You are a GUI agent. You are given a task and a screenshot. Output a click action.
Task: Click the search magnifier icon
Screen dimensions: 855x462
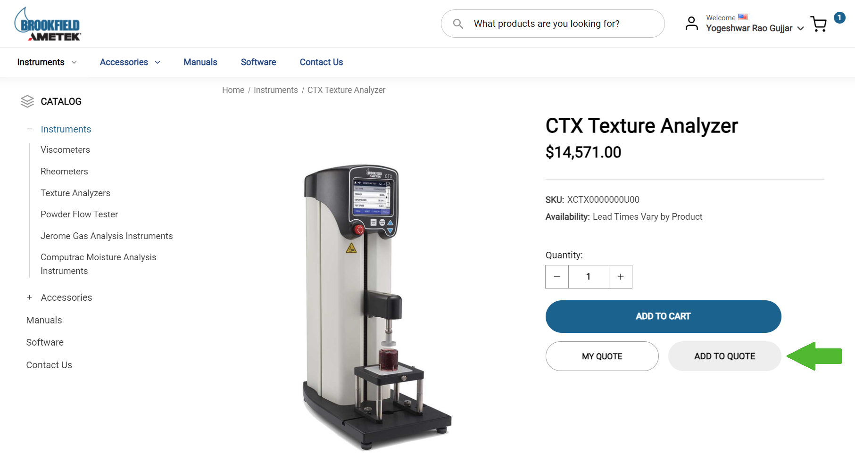(457, 24)
